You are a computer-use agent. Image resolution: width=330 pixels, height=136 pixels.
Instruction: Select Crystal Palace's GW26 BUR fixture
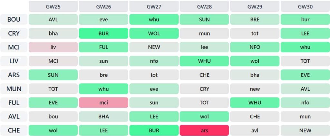103,33
